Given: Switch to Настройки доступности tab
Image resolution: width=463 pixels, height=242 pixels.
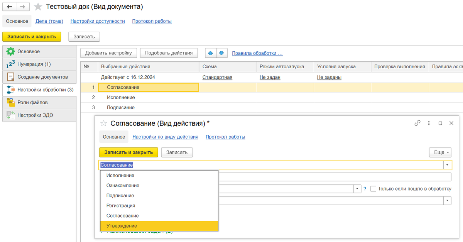Looking at the screenshot, I should 98,21.
